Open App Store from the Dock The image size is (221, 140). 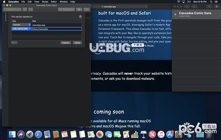[x=170, y=134]
